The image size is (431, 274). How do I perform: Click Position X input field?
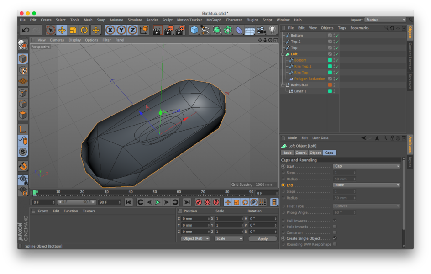[x=195, y=219]
